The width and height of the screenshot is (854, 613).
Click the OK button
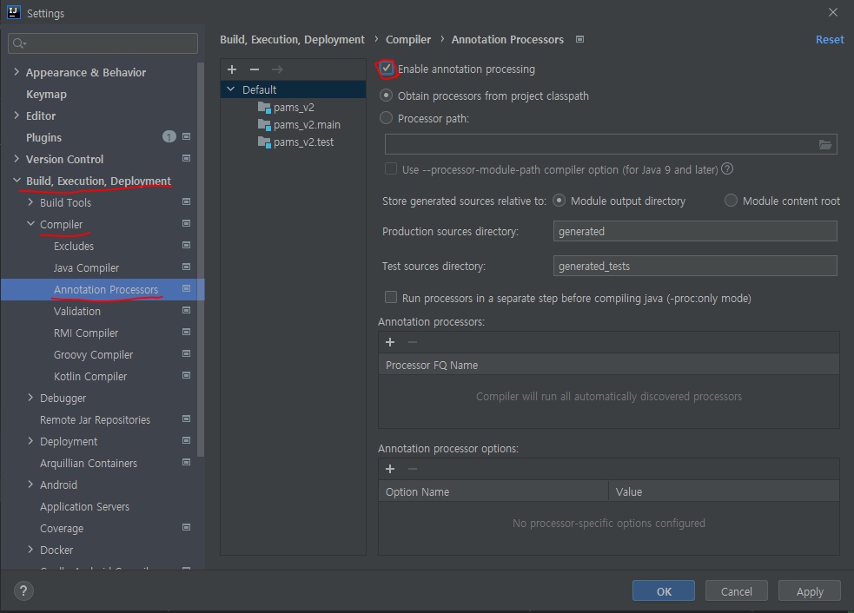pyautogui.click(x=664, y=591)
